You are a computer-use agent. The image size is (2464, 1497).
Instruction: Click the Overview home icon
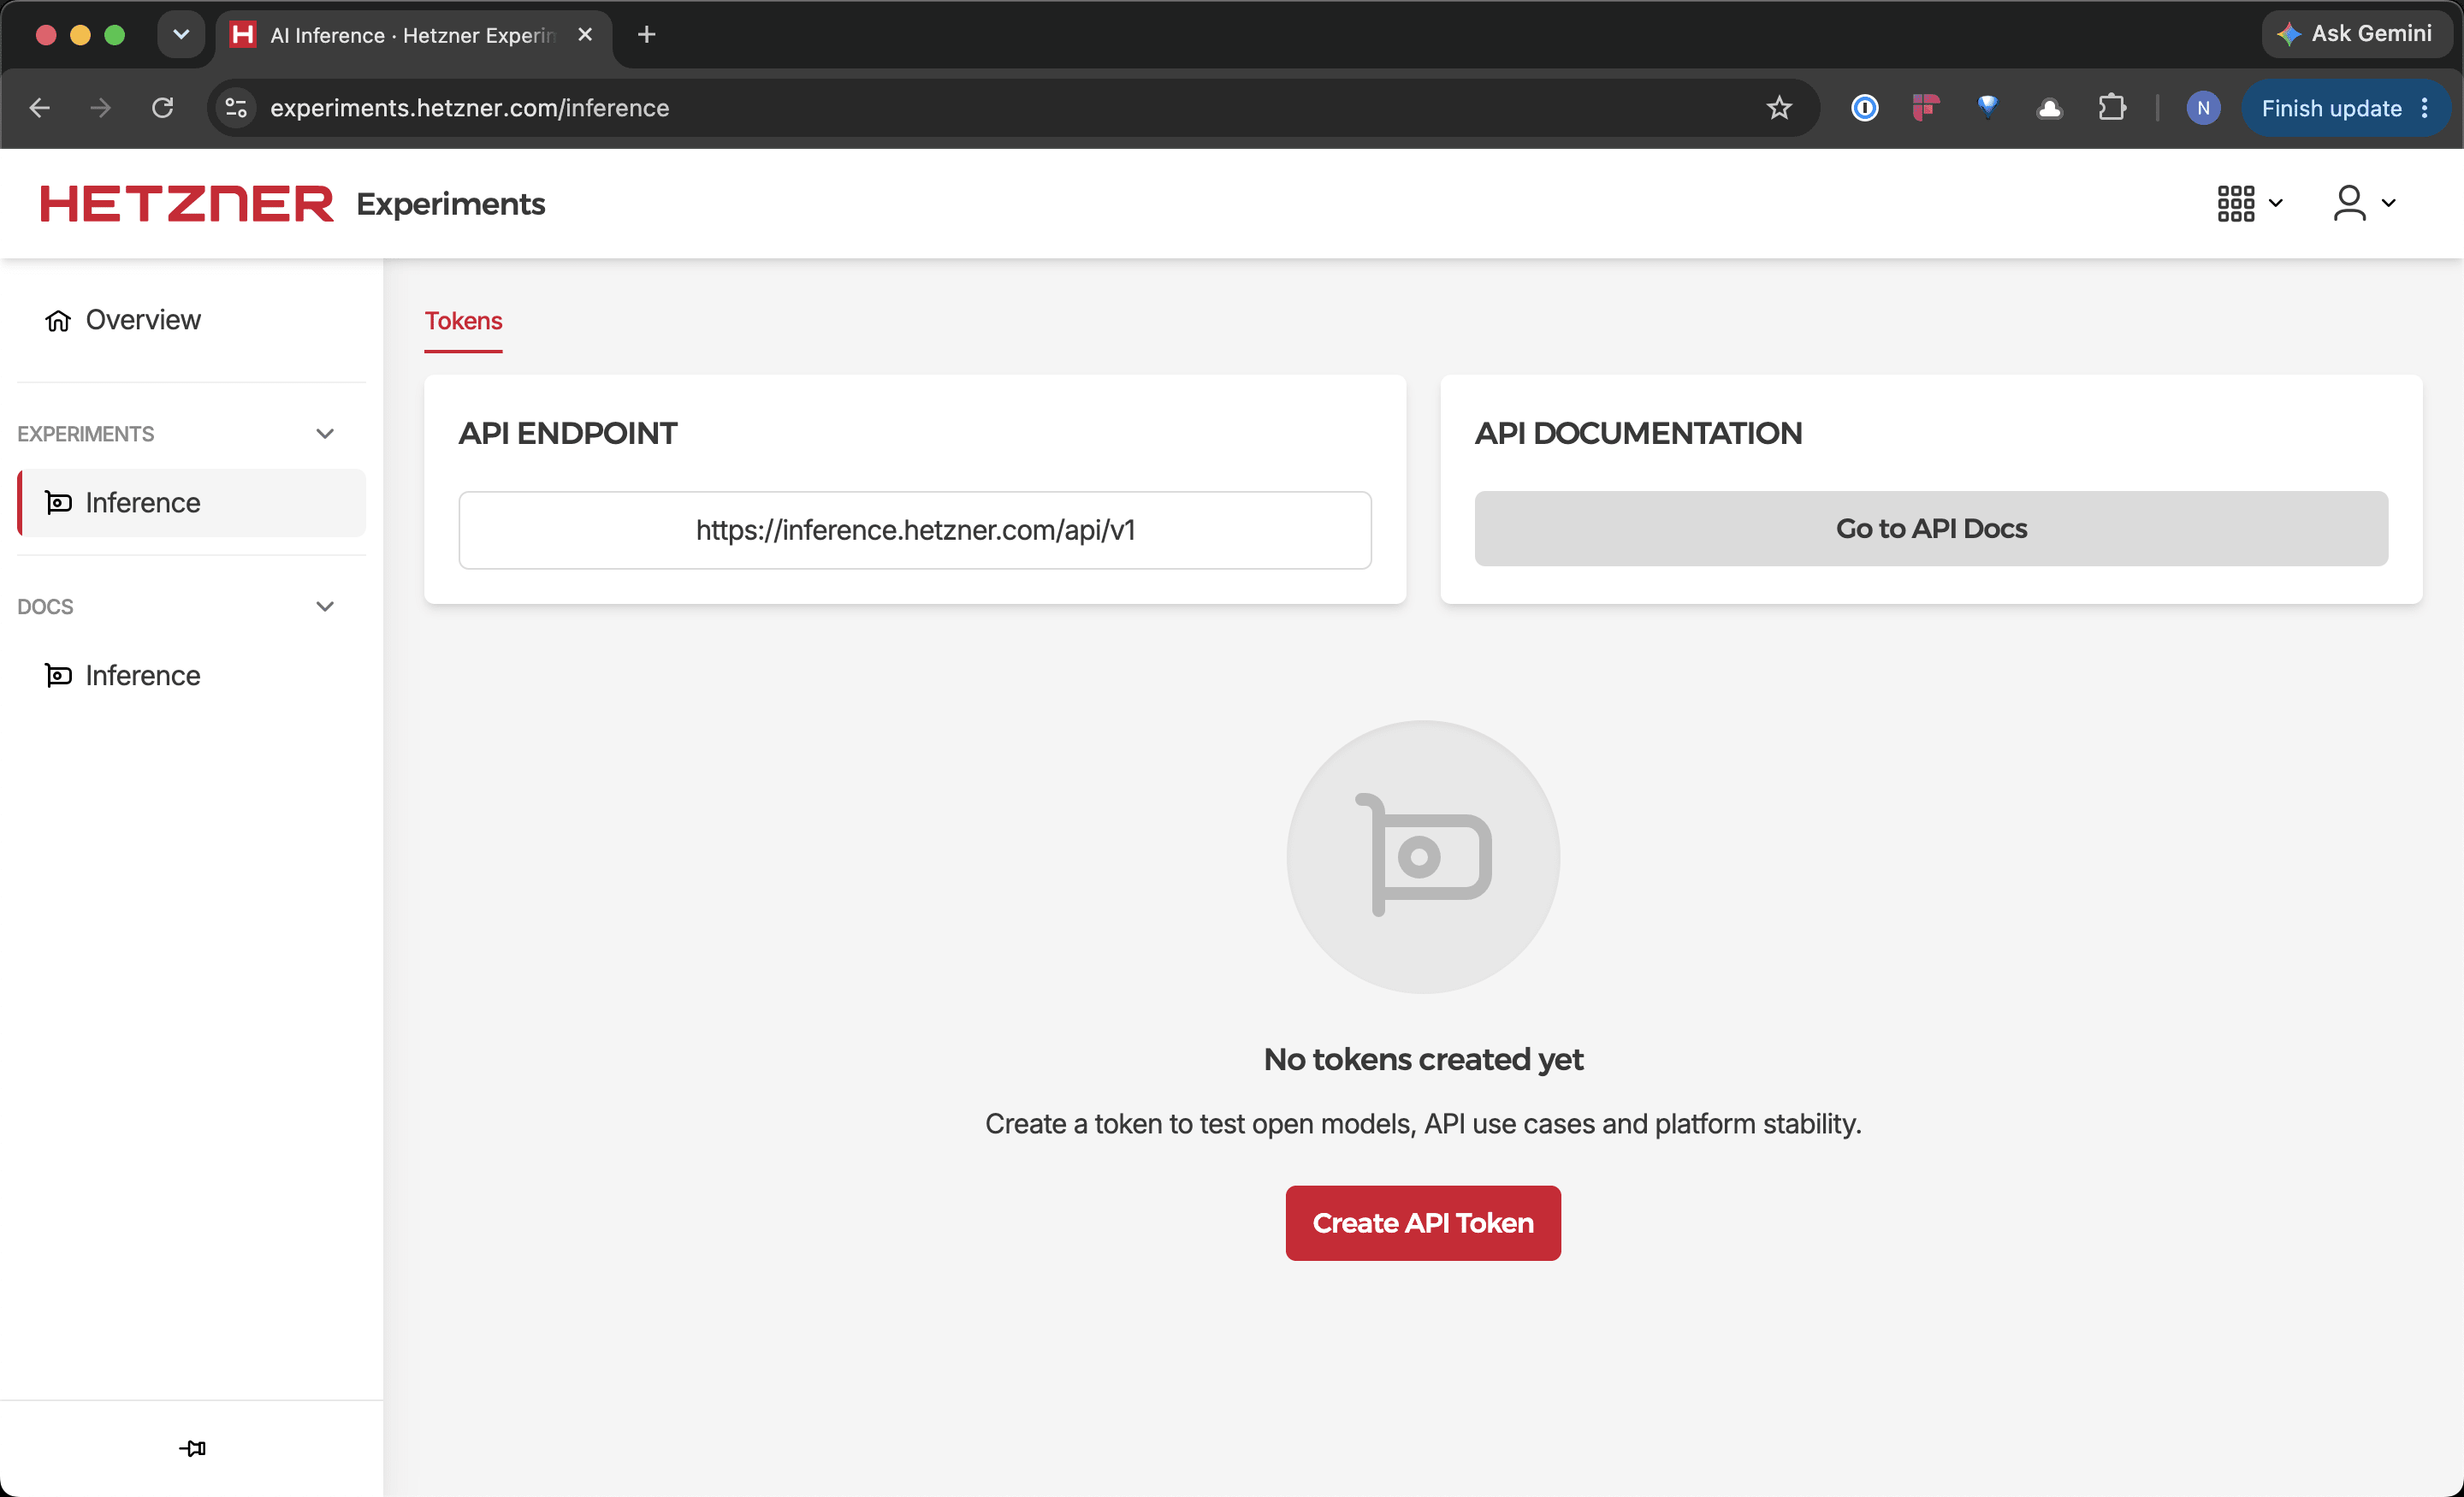pyautogui.click(x=58, y=320)
